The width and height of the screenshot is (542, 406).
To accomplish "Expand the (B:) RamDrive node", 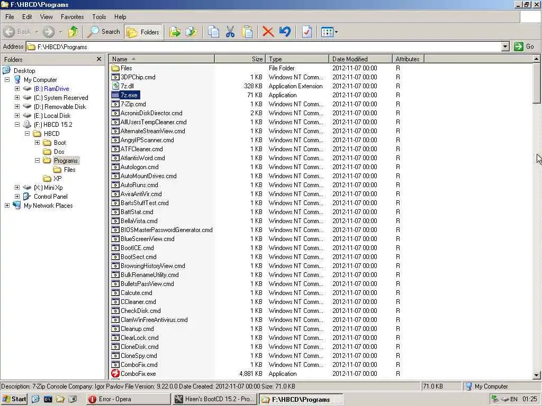I will point(17,89).
